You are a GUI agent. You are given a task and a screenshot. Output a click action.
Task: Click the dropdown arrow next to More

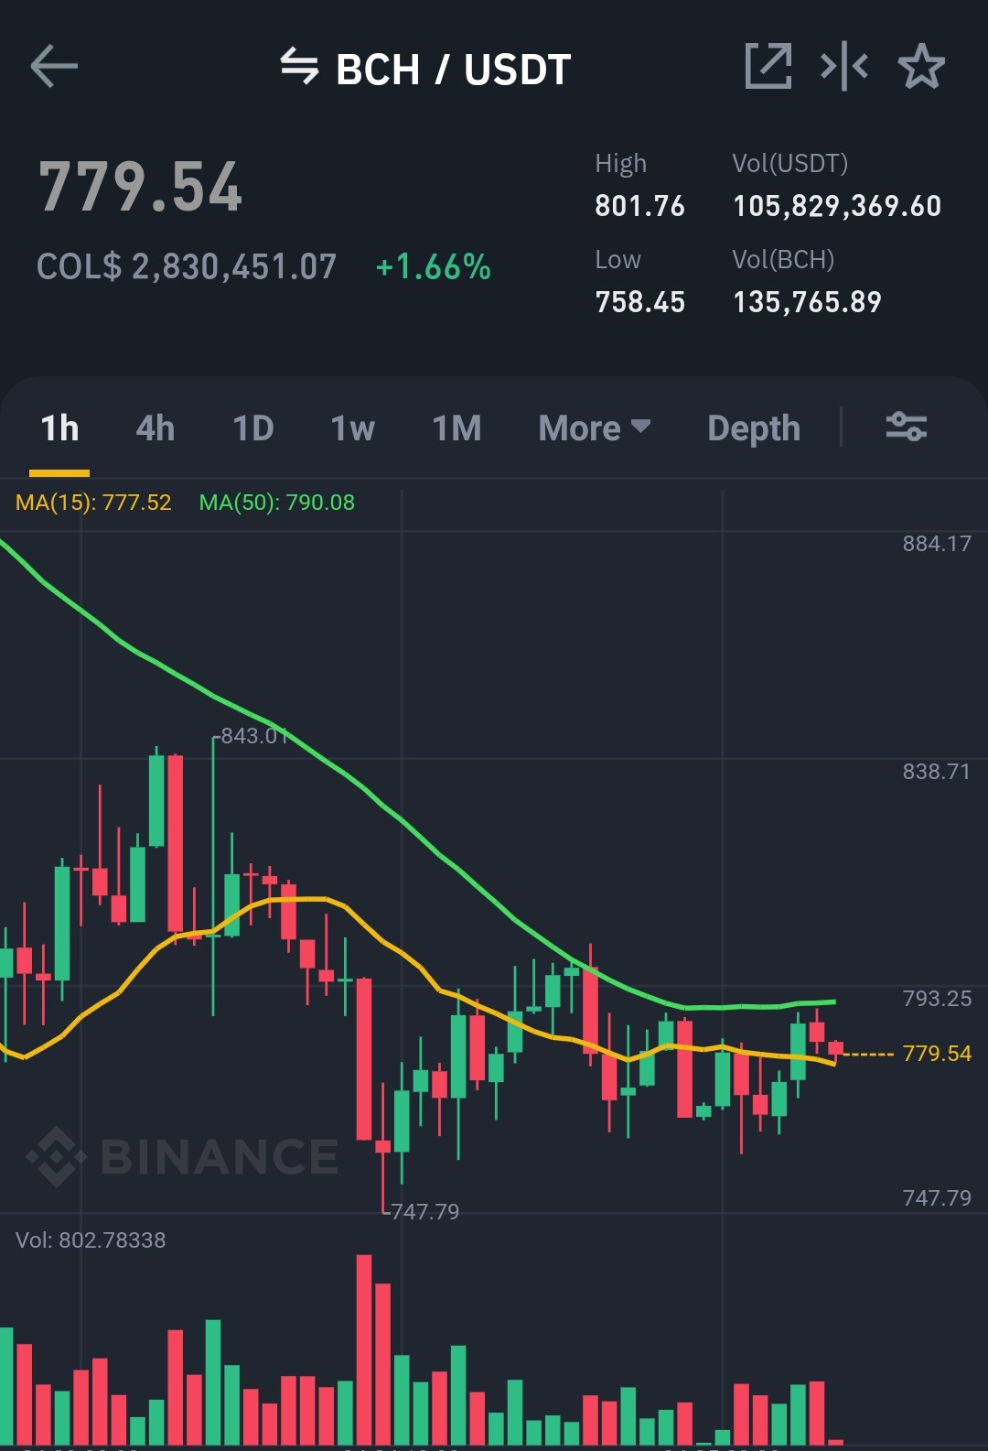click(641, 426)
